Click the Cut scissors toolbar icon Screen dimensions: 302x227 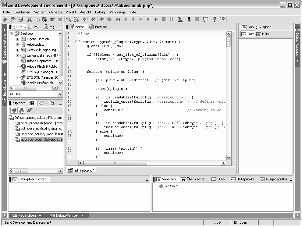(30, 19)
